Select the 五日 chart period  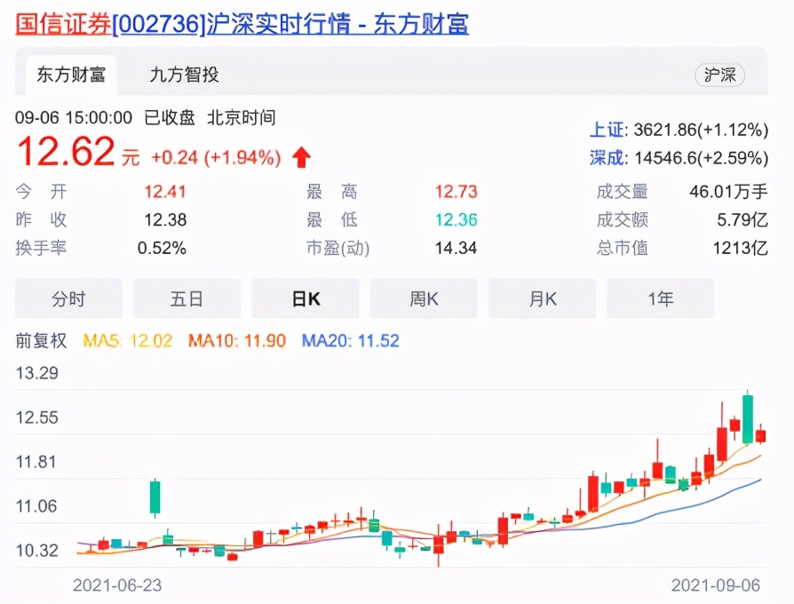187,298
